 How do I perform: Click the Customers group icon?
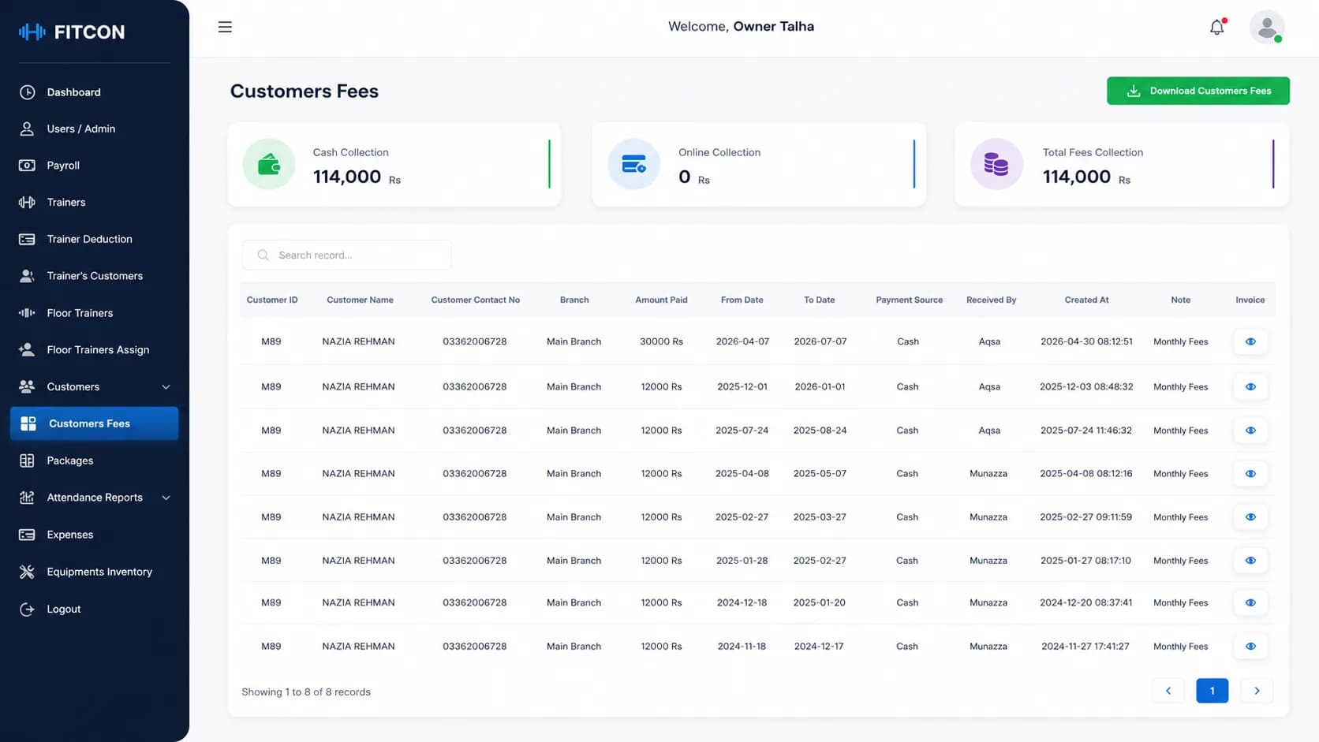coord(27,386)
